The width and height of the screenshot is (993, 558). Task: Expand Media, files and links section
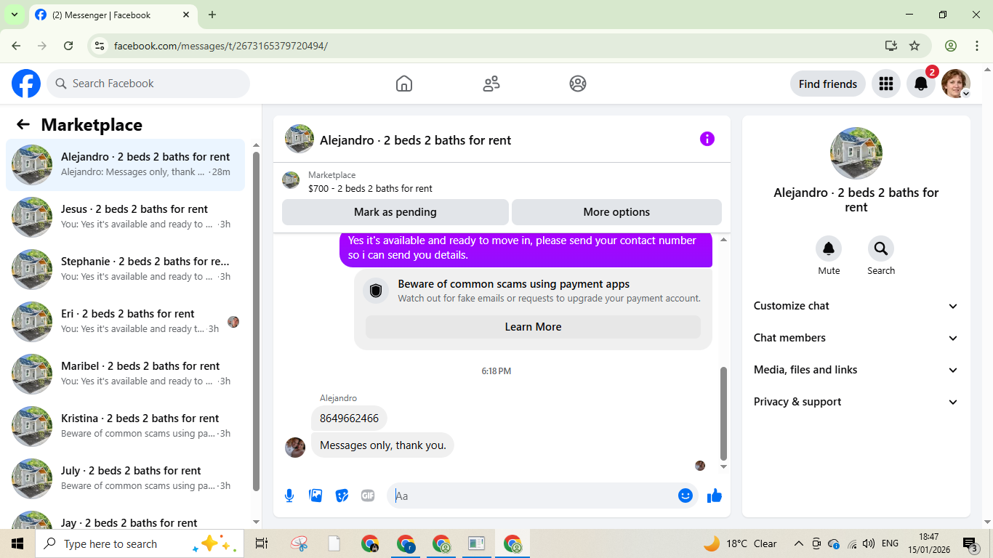pos(856,370)
